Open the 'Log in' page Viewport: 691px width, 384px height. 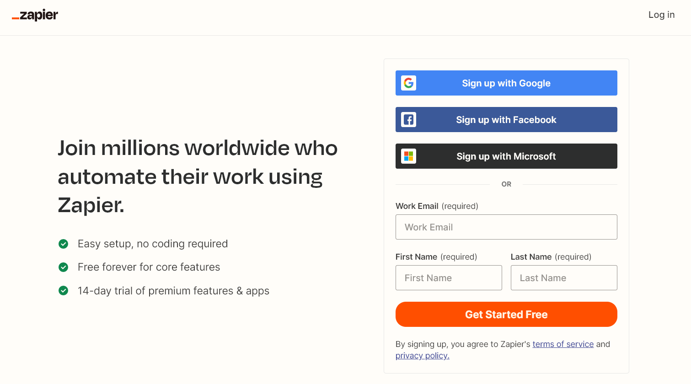(661, 15)
